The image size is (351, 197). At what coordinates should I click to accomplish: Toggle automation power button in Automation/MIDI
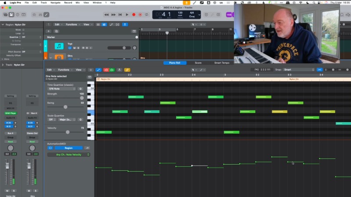(x=50, y=148)
